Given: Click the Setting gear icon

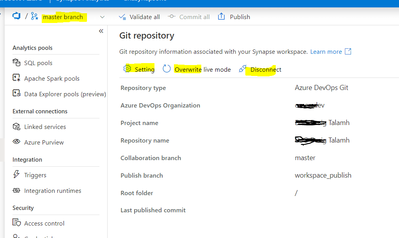Looking at the screenshot, I should (127, 69).
